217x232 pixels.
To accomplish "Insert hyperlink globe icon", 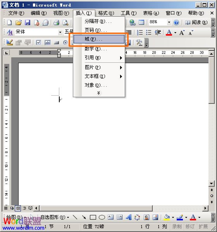I will tap(133, 22).
